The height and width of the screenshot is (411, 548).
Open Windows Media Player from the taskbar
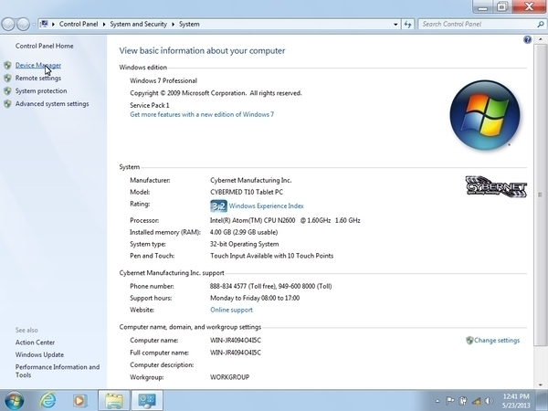pyautogui.click(x=80, y=400)
